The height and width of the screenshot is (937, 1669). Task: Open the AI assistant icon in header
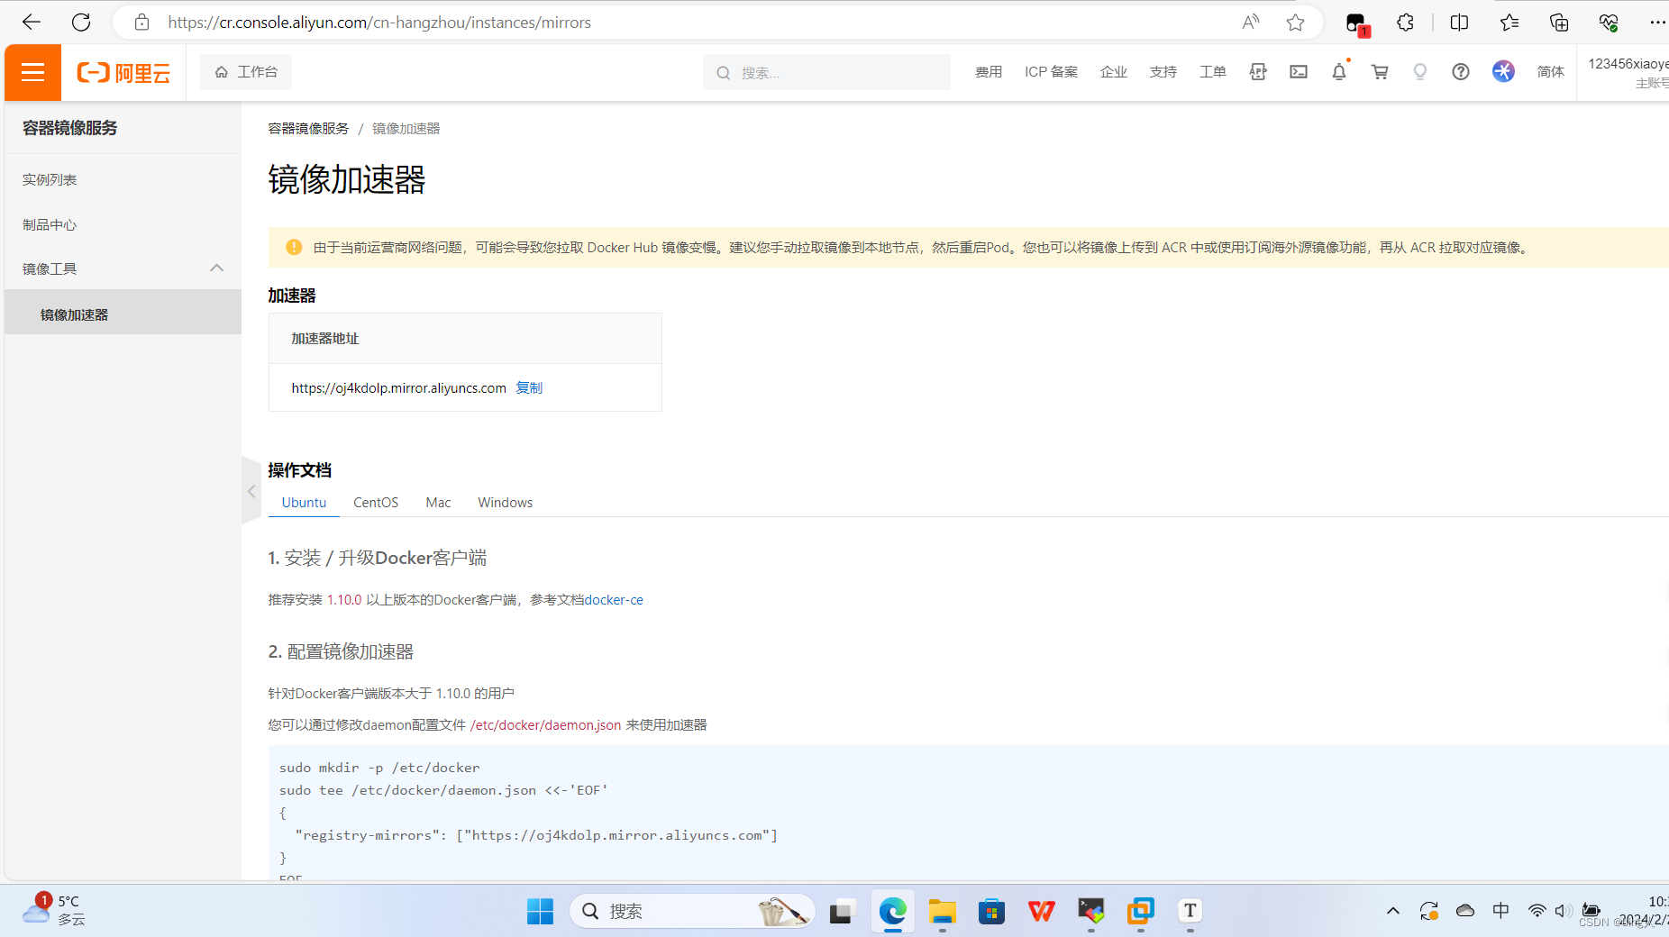(1503, 71)
